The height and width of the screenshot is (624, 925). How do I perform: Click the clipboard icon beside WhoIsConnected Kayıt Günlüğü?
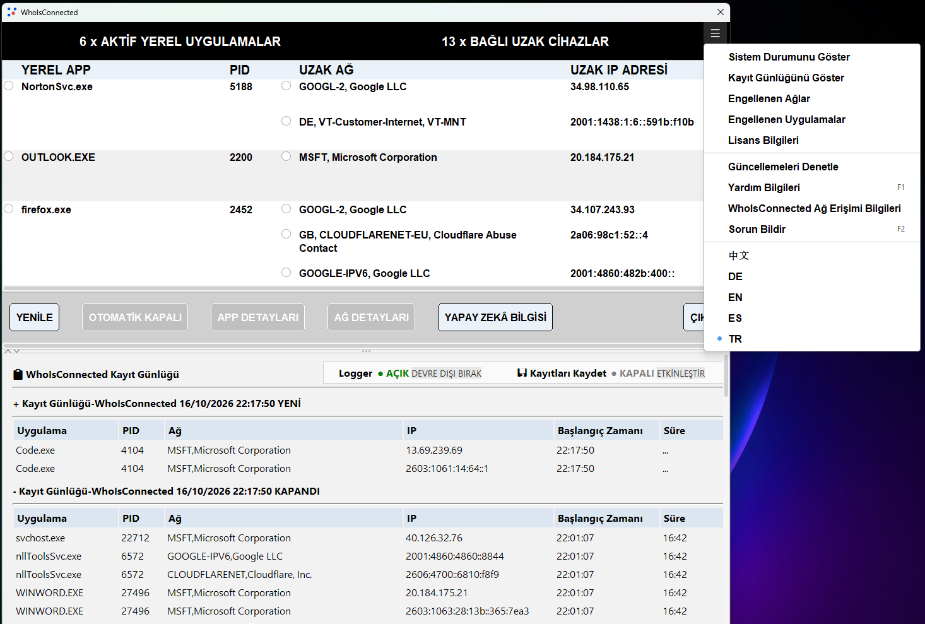point(18,374)
